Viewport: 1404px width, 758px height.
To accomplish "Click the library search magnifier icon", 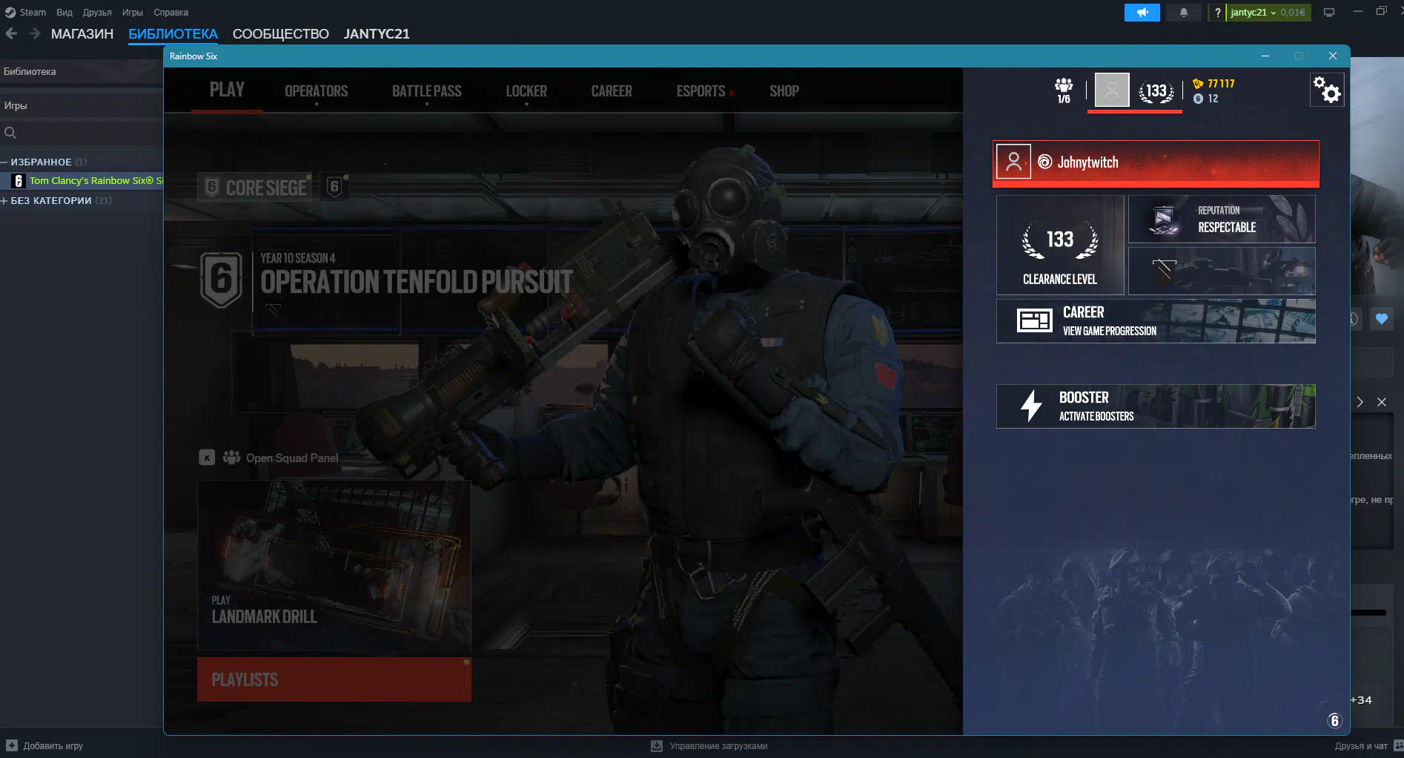I will coord(10,133).
